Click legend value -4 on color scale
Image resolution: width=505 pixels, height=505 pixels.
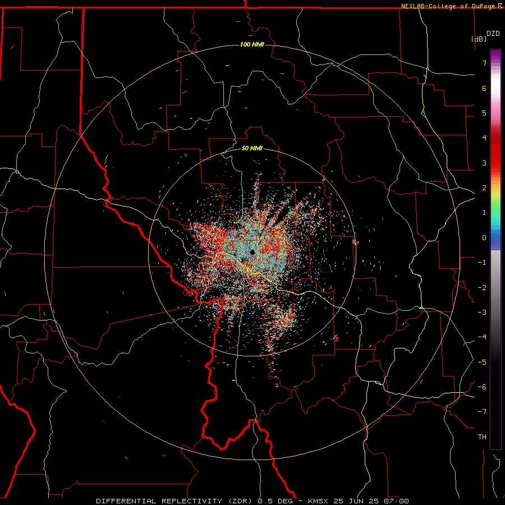click(x=482, y=337)
